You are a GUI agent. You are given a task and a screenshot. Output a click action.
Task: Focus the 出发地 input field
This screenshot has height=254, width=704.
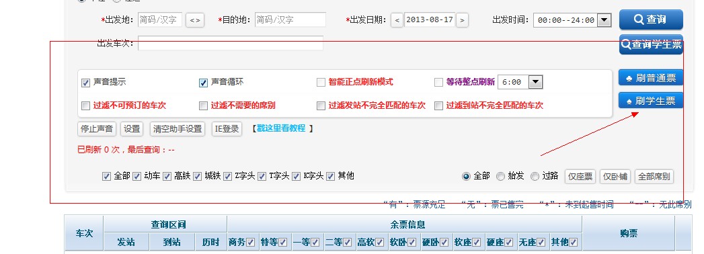click(160, 19)
